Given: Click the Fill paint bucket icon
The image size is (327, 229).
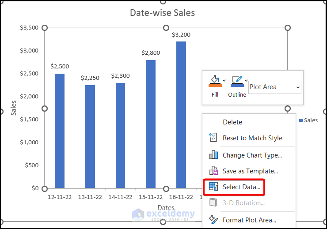Looking at the screenshot, I should pos(214,81).
